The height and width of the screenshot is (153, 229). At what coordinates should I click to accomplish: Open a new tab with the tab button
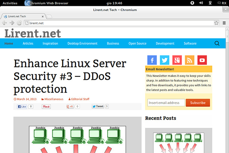point(49,16)
